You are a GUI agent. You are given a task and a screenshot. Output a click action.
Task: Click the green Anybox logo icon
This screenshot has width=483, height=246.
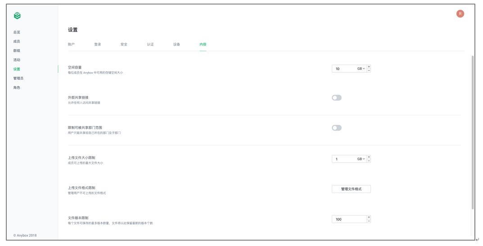[x=17, y=15]
